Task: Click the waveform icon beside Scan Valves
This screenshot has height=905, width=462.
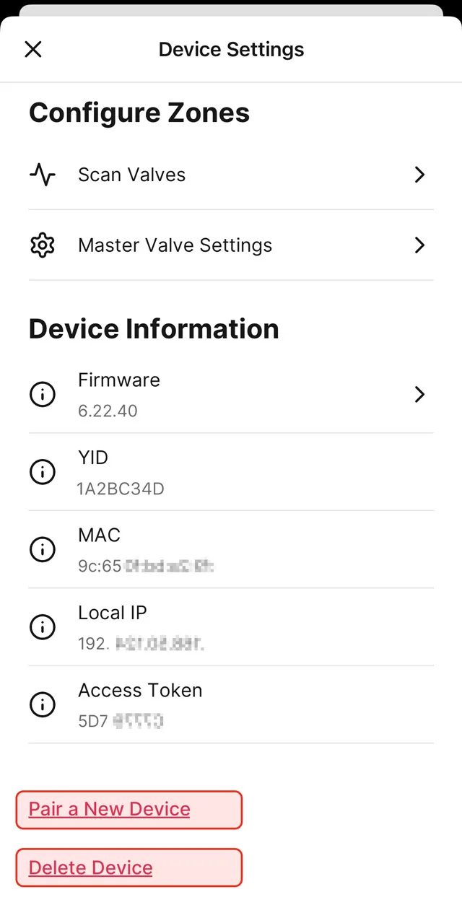Action: coord(42,175)
